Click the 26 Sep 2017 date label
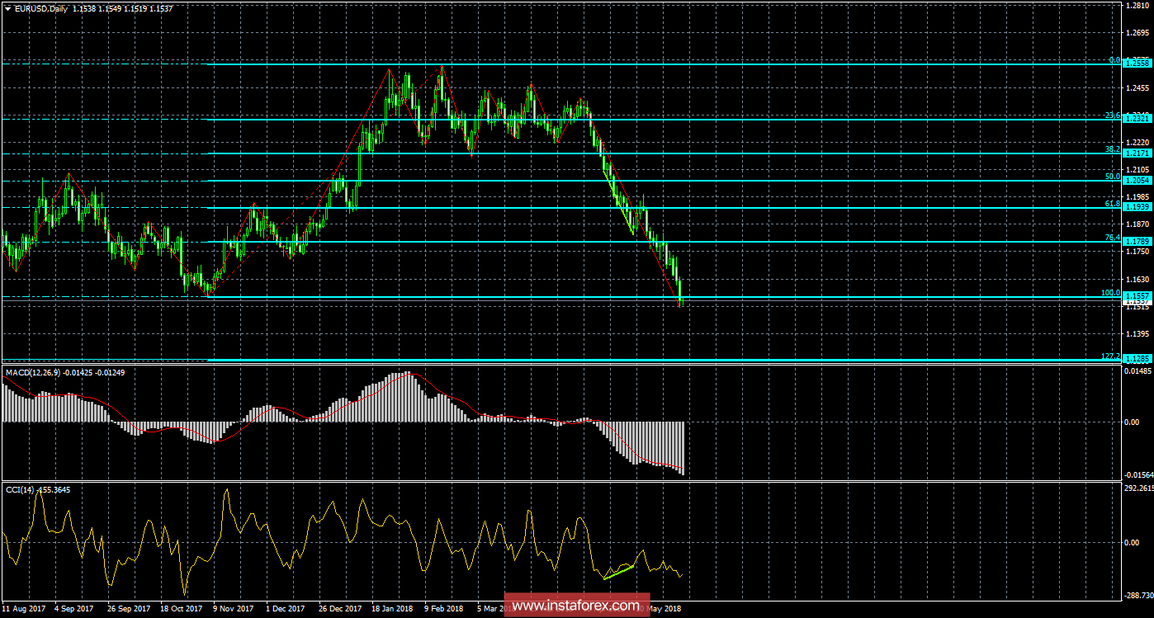Image resolution: width=1154 pixels, height=618 pixels. tap(130, 609)
